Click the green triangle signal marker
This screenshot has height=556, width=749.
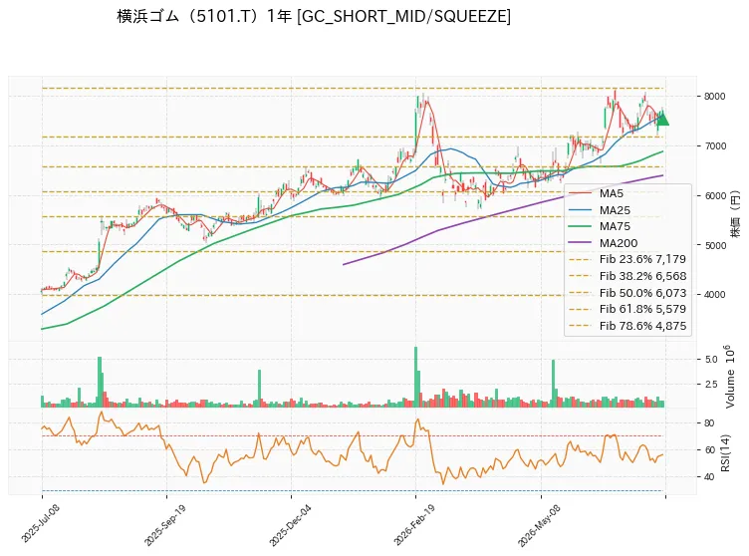(x=662, y=119)
